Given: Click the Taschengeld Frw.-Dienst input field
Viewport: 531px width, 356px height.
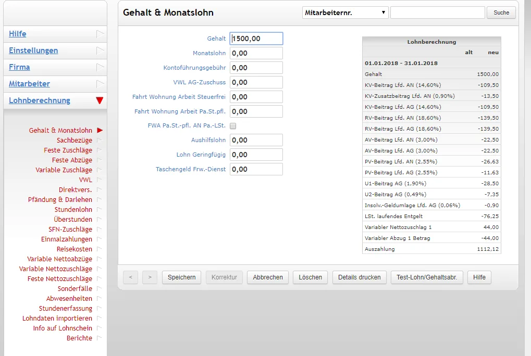Looking at the screenshot, I should coord(256,169).
